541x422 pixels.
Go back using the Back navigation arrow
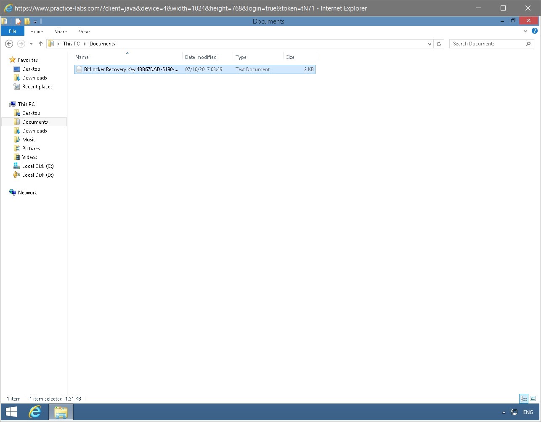tap(9, 43)
